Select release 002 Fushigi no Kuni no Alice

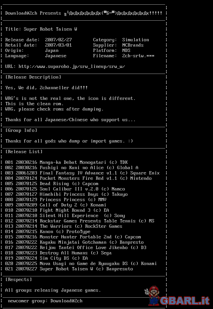coord(72,167)
